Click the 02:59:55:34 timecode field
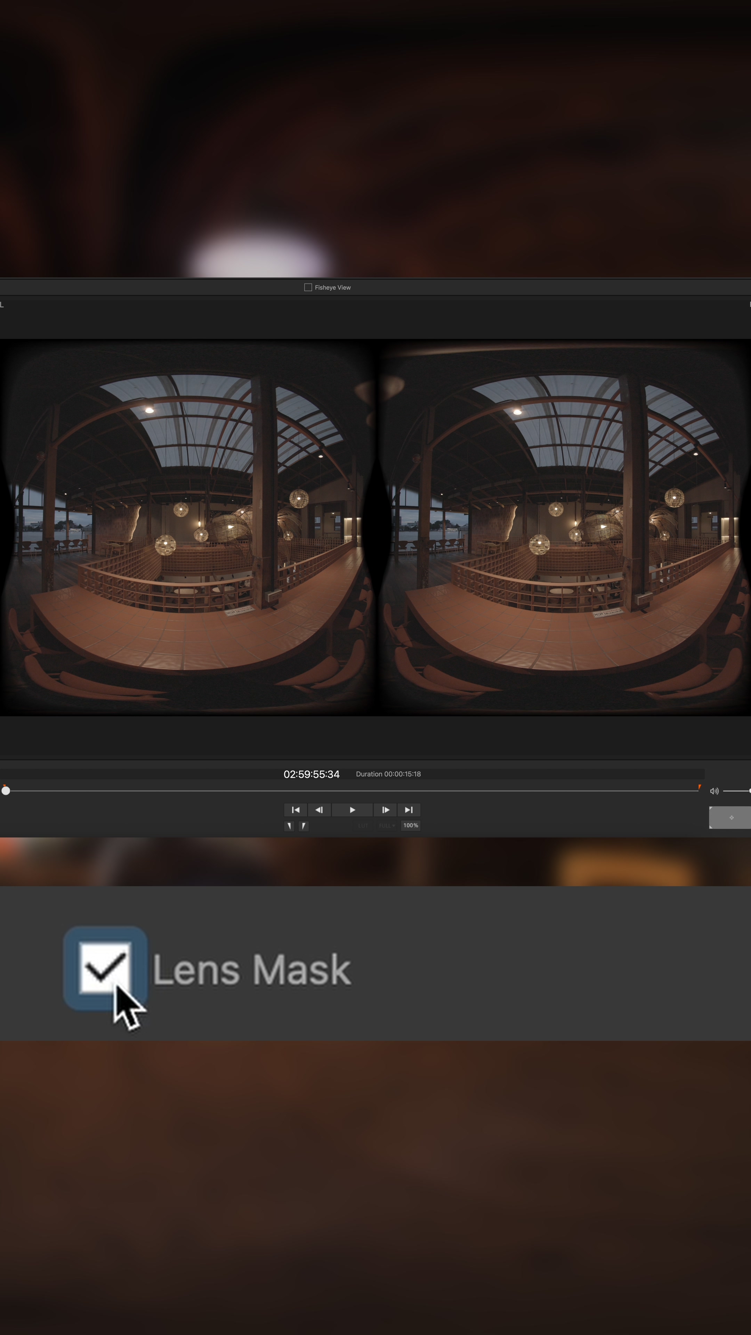 point(311,774)
